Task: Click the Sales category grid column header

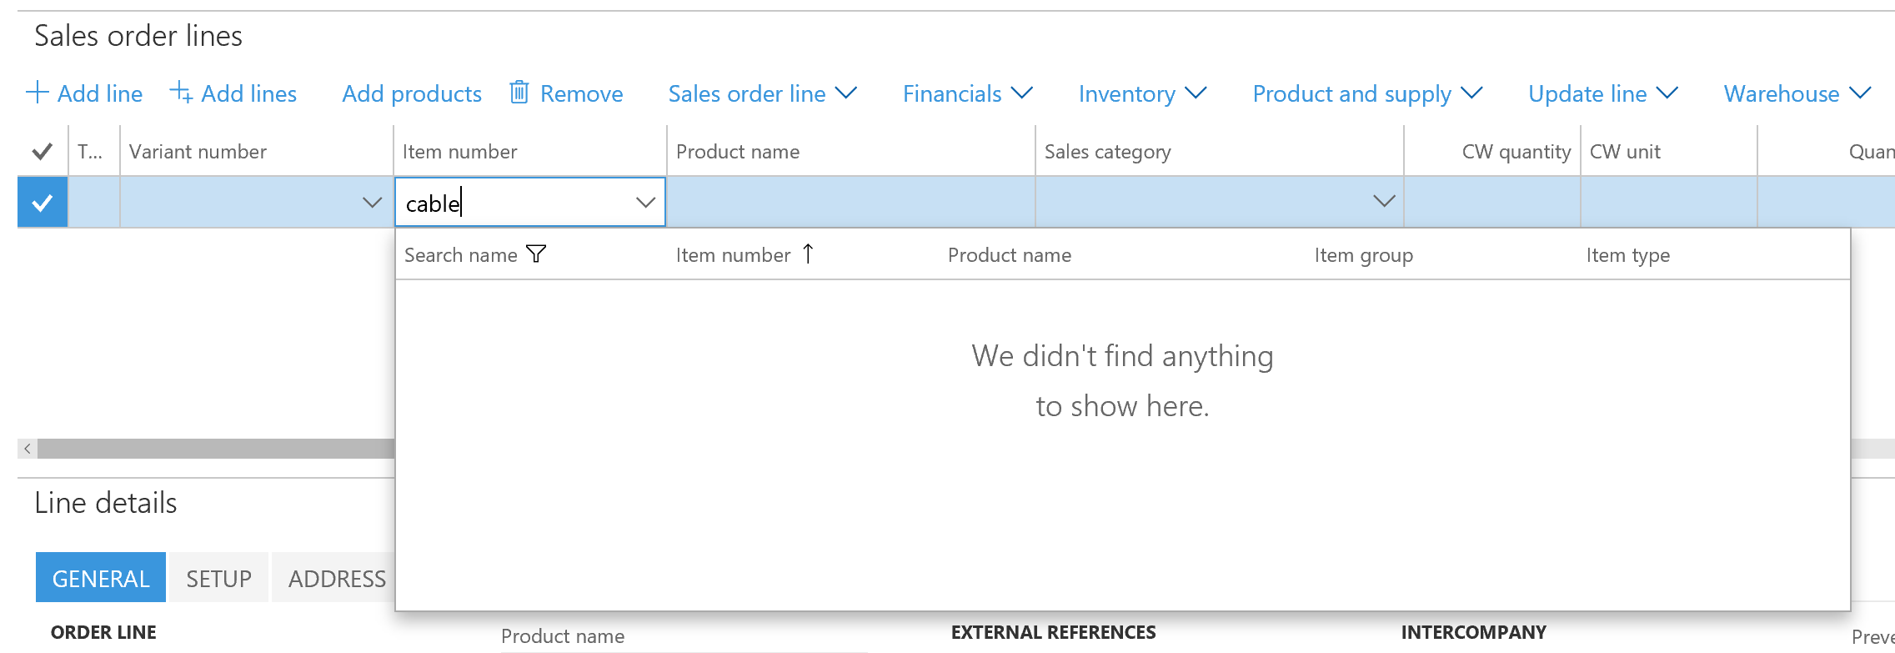Action: click(x=1220, y=152)
